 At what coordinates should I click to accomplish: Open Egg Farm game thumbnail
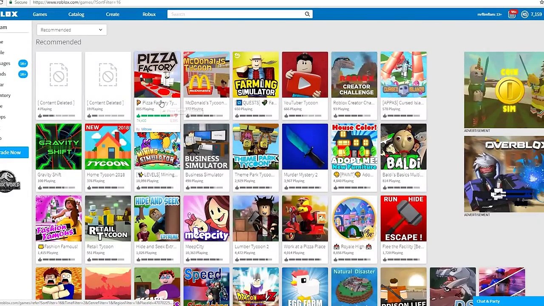click(x=305, y=286)
